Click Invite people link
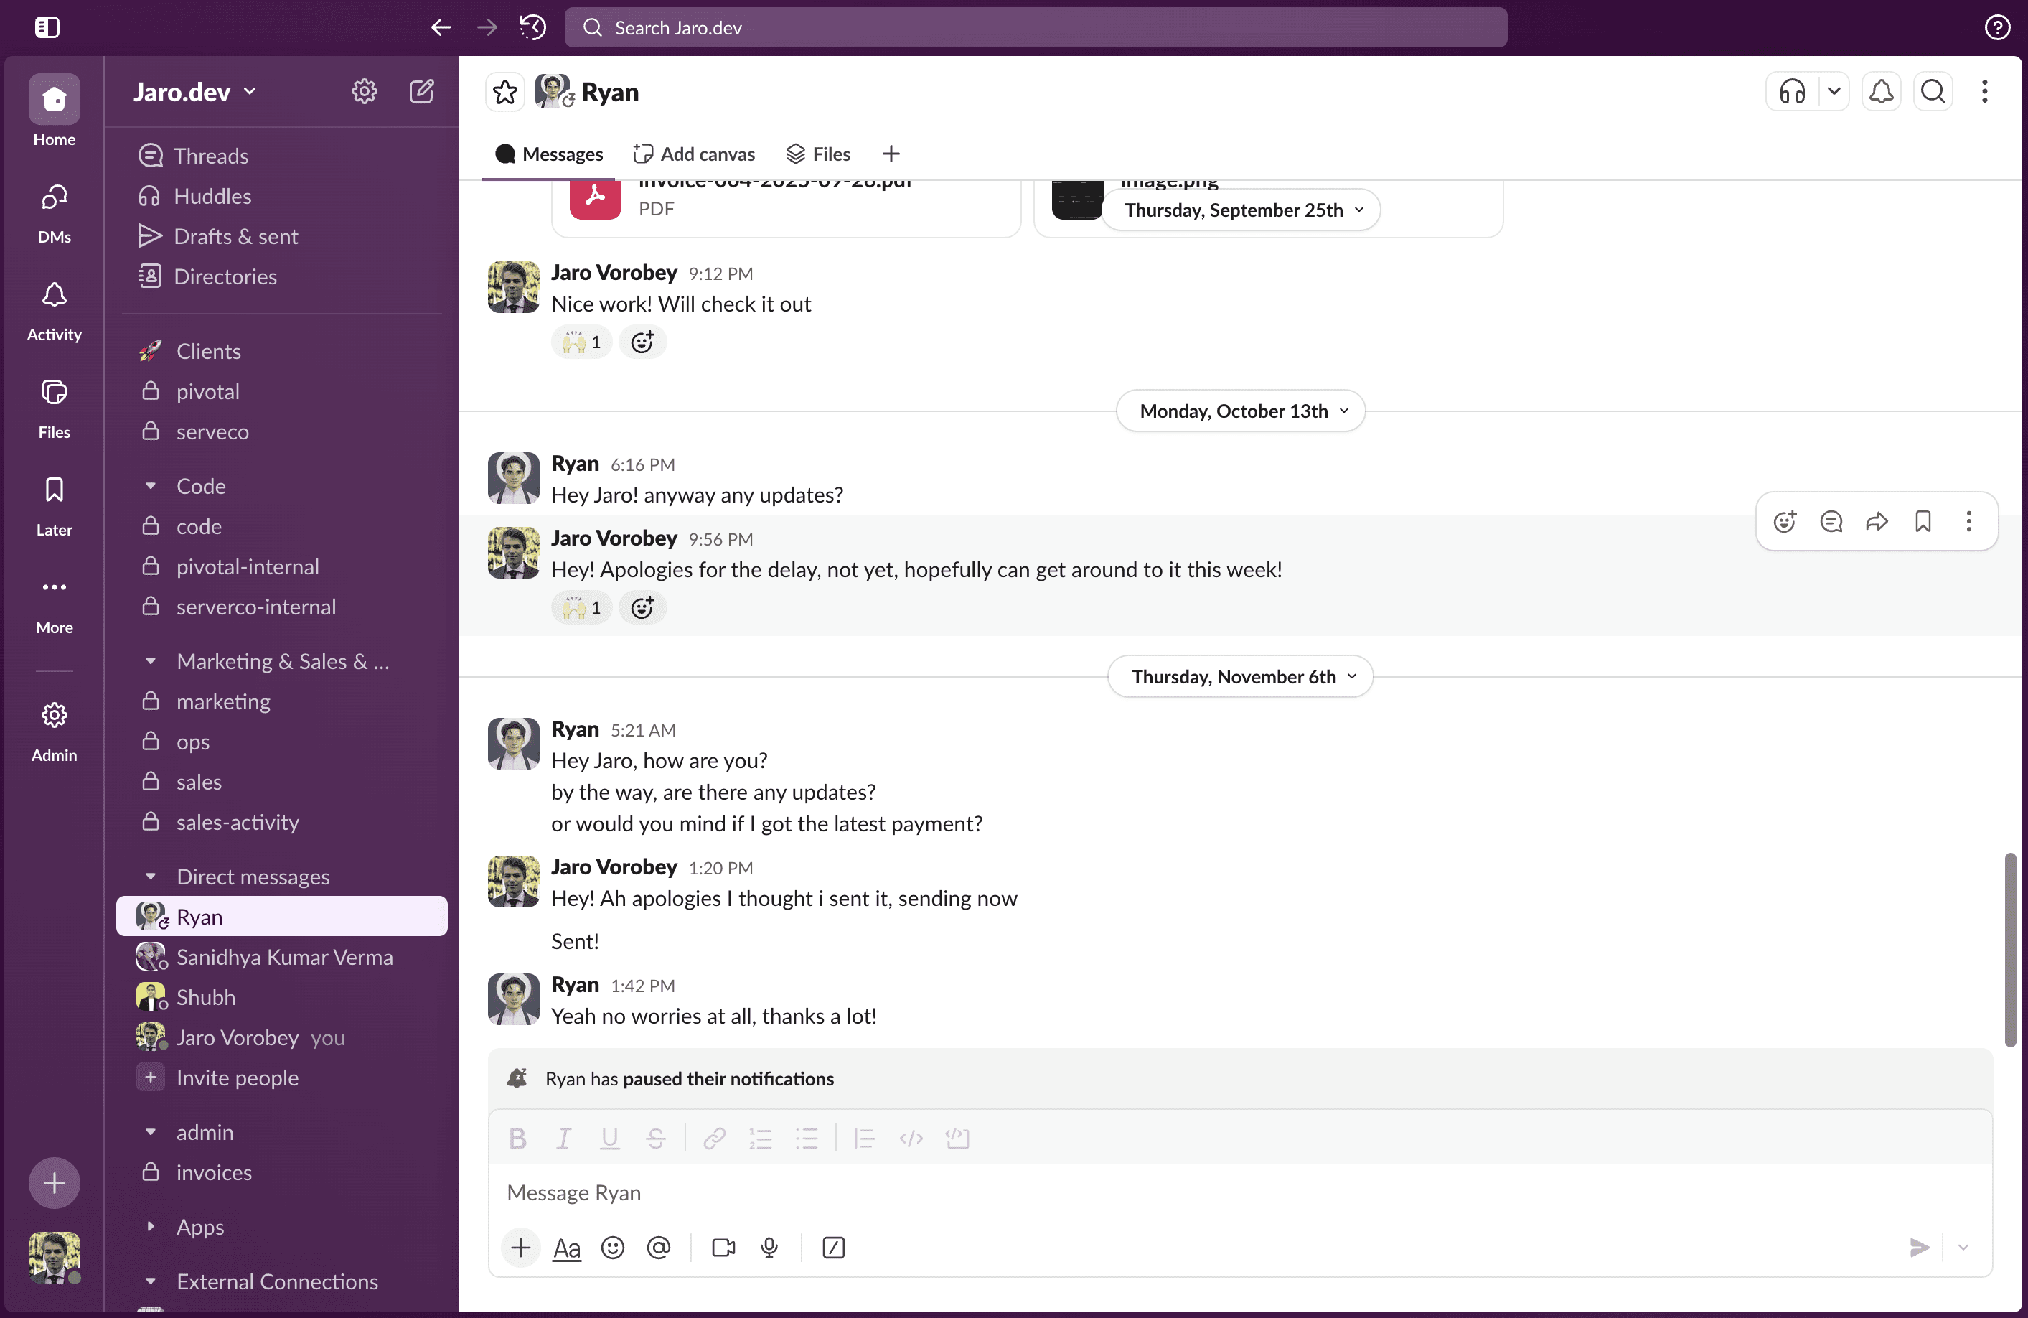Viewport: 2028px width, 1318px height. point(237,1078)
